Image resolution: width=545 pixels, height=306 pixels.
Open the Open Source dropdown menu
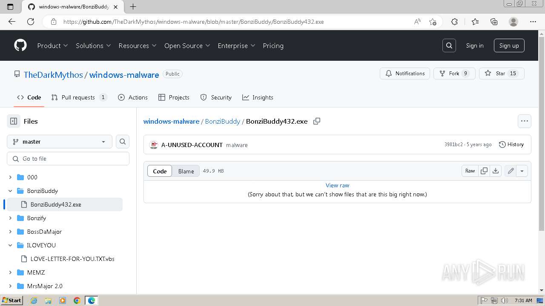(x=187, y=45)
